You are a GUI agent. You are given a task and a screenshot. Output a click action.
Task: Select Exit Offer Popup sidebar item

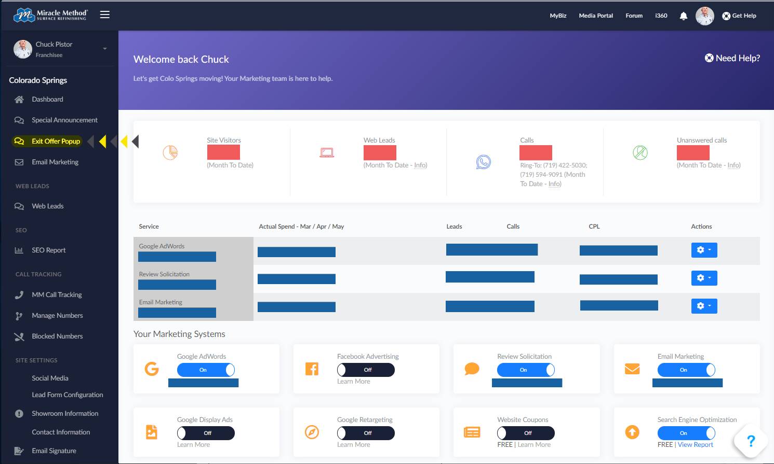tap(56, 141)
